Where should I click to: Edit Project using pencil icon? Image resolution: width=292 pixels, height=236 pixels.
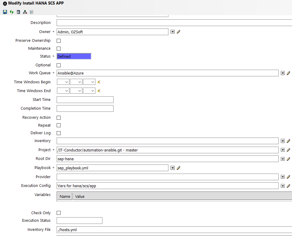point(288,150)
